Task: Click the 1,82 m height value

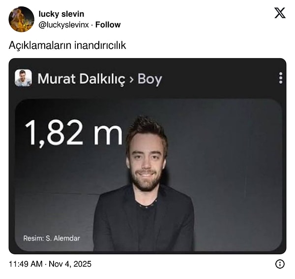Action: click(74, 133)
